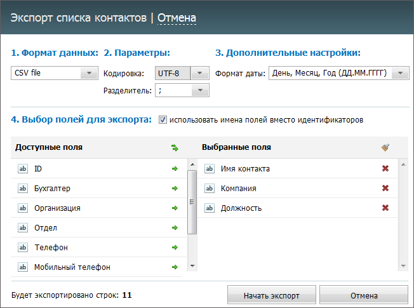
Task: Select the Телефон row text
Action: click(x=51, y=247)
